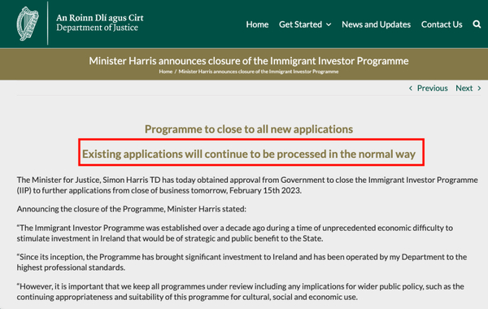
Task: Click the paragraph starting Since its inception
Action: pyautogui.click(x=242, y=262)
